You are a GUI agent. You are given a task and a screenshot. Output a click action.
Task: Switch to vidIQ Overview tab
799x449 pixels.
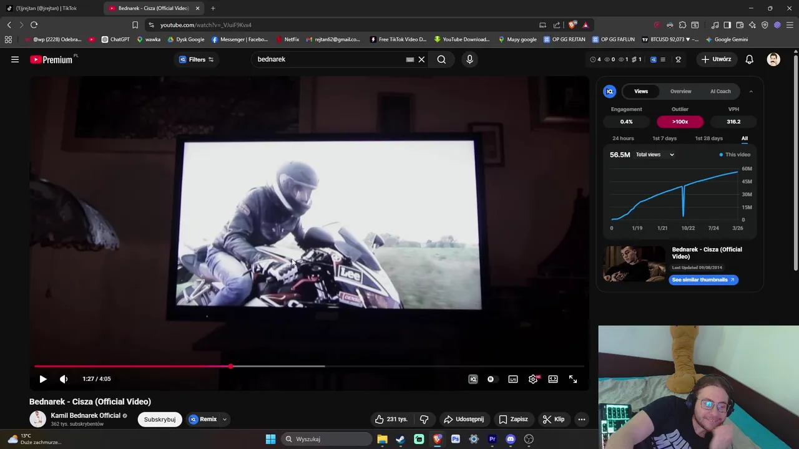(680, 91)
